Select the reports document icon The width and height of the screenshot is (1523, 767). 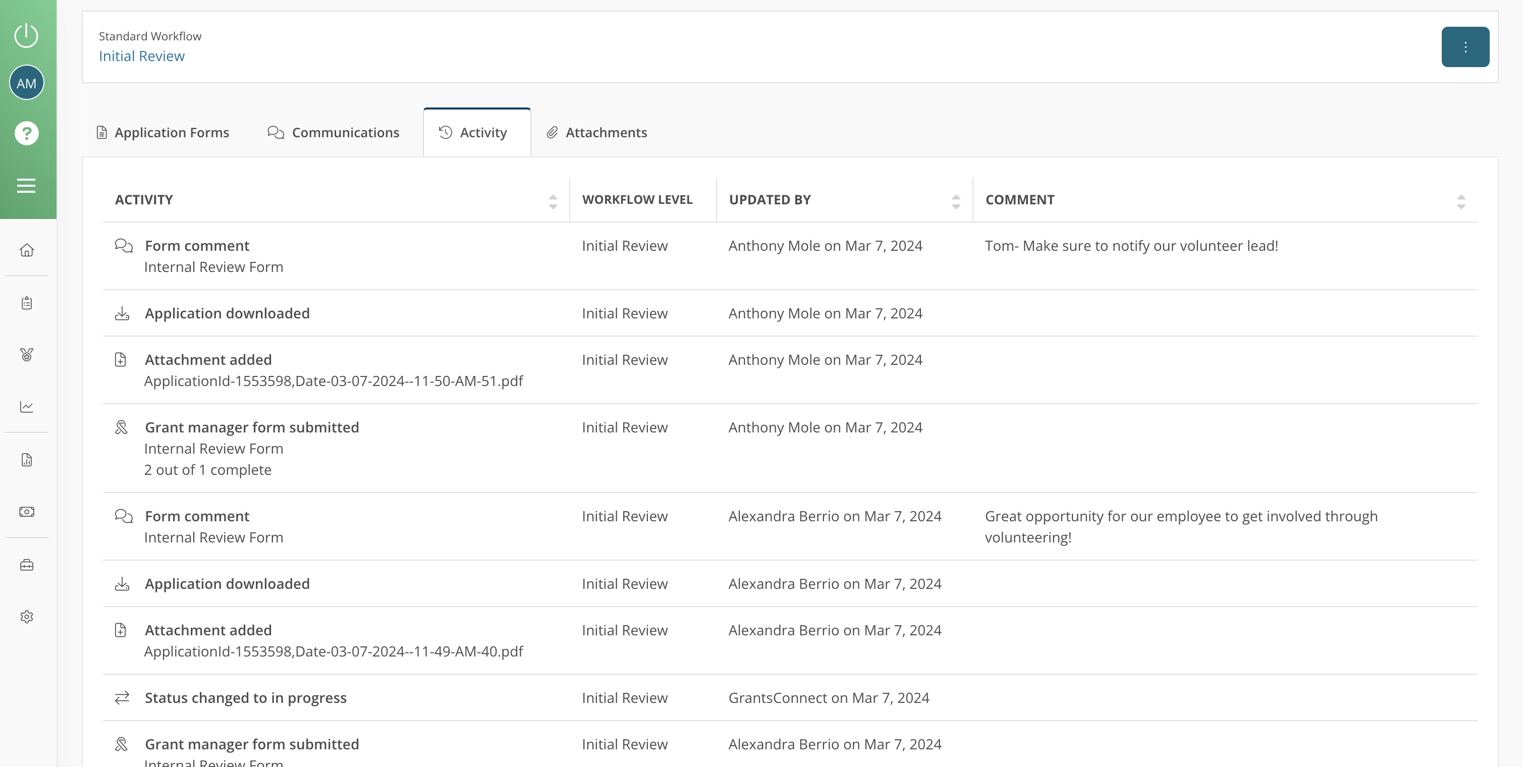point(27,460)
